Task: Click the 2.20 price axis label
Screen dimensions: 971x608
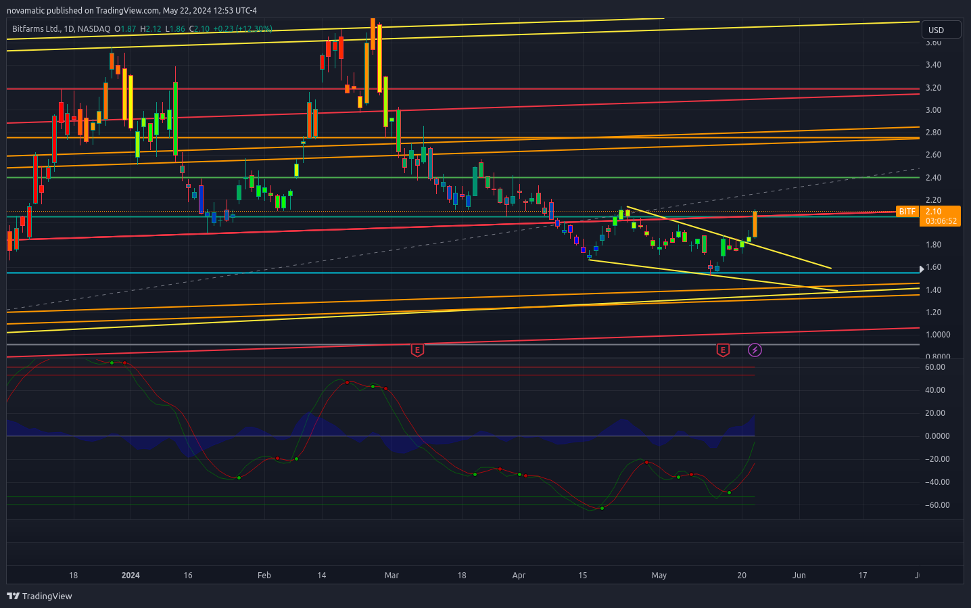Action: tap(933, 200)
